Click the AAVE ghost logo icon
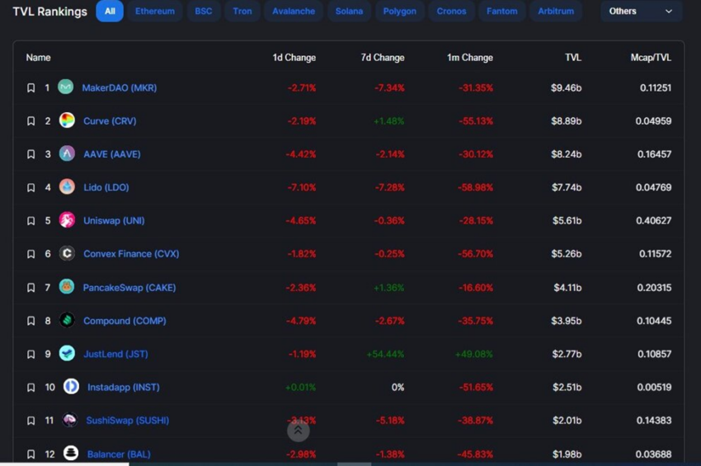 (67, 153)
